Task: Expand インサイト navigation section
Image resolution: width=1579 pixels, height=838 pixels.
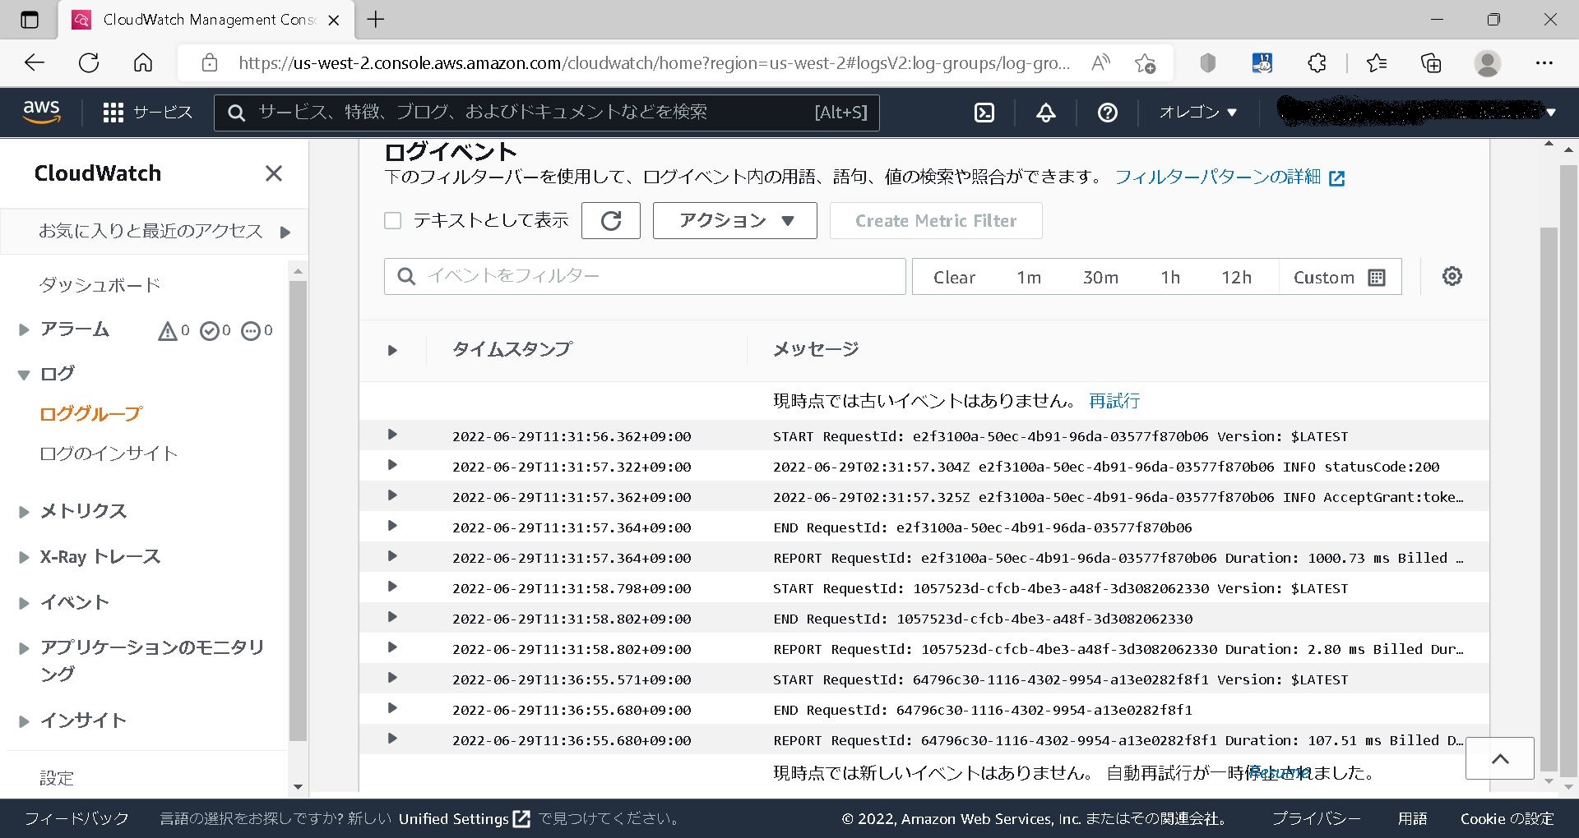Action: pos(24,721)
